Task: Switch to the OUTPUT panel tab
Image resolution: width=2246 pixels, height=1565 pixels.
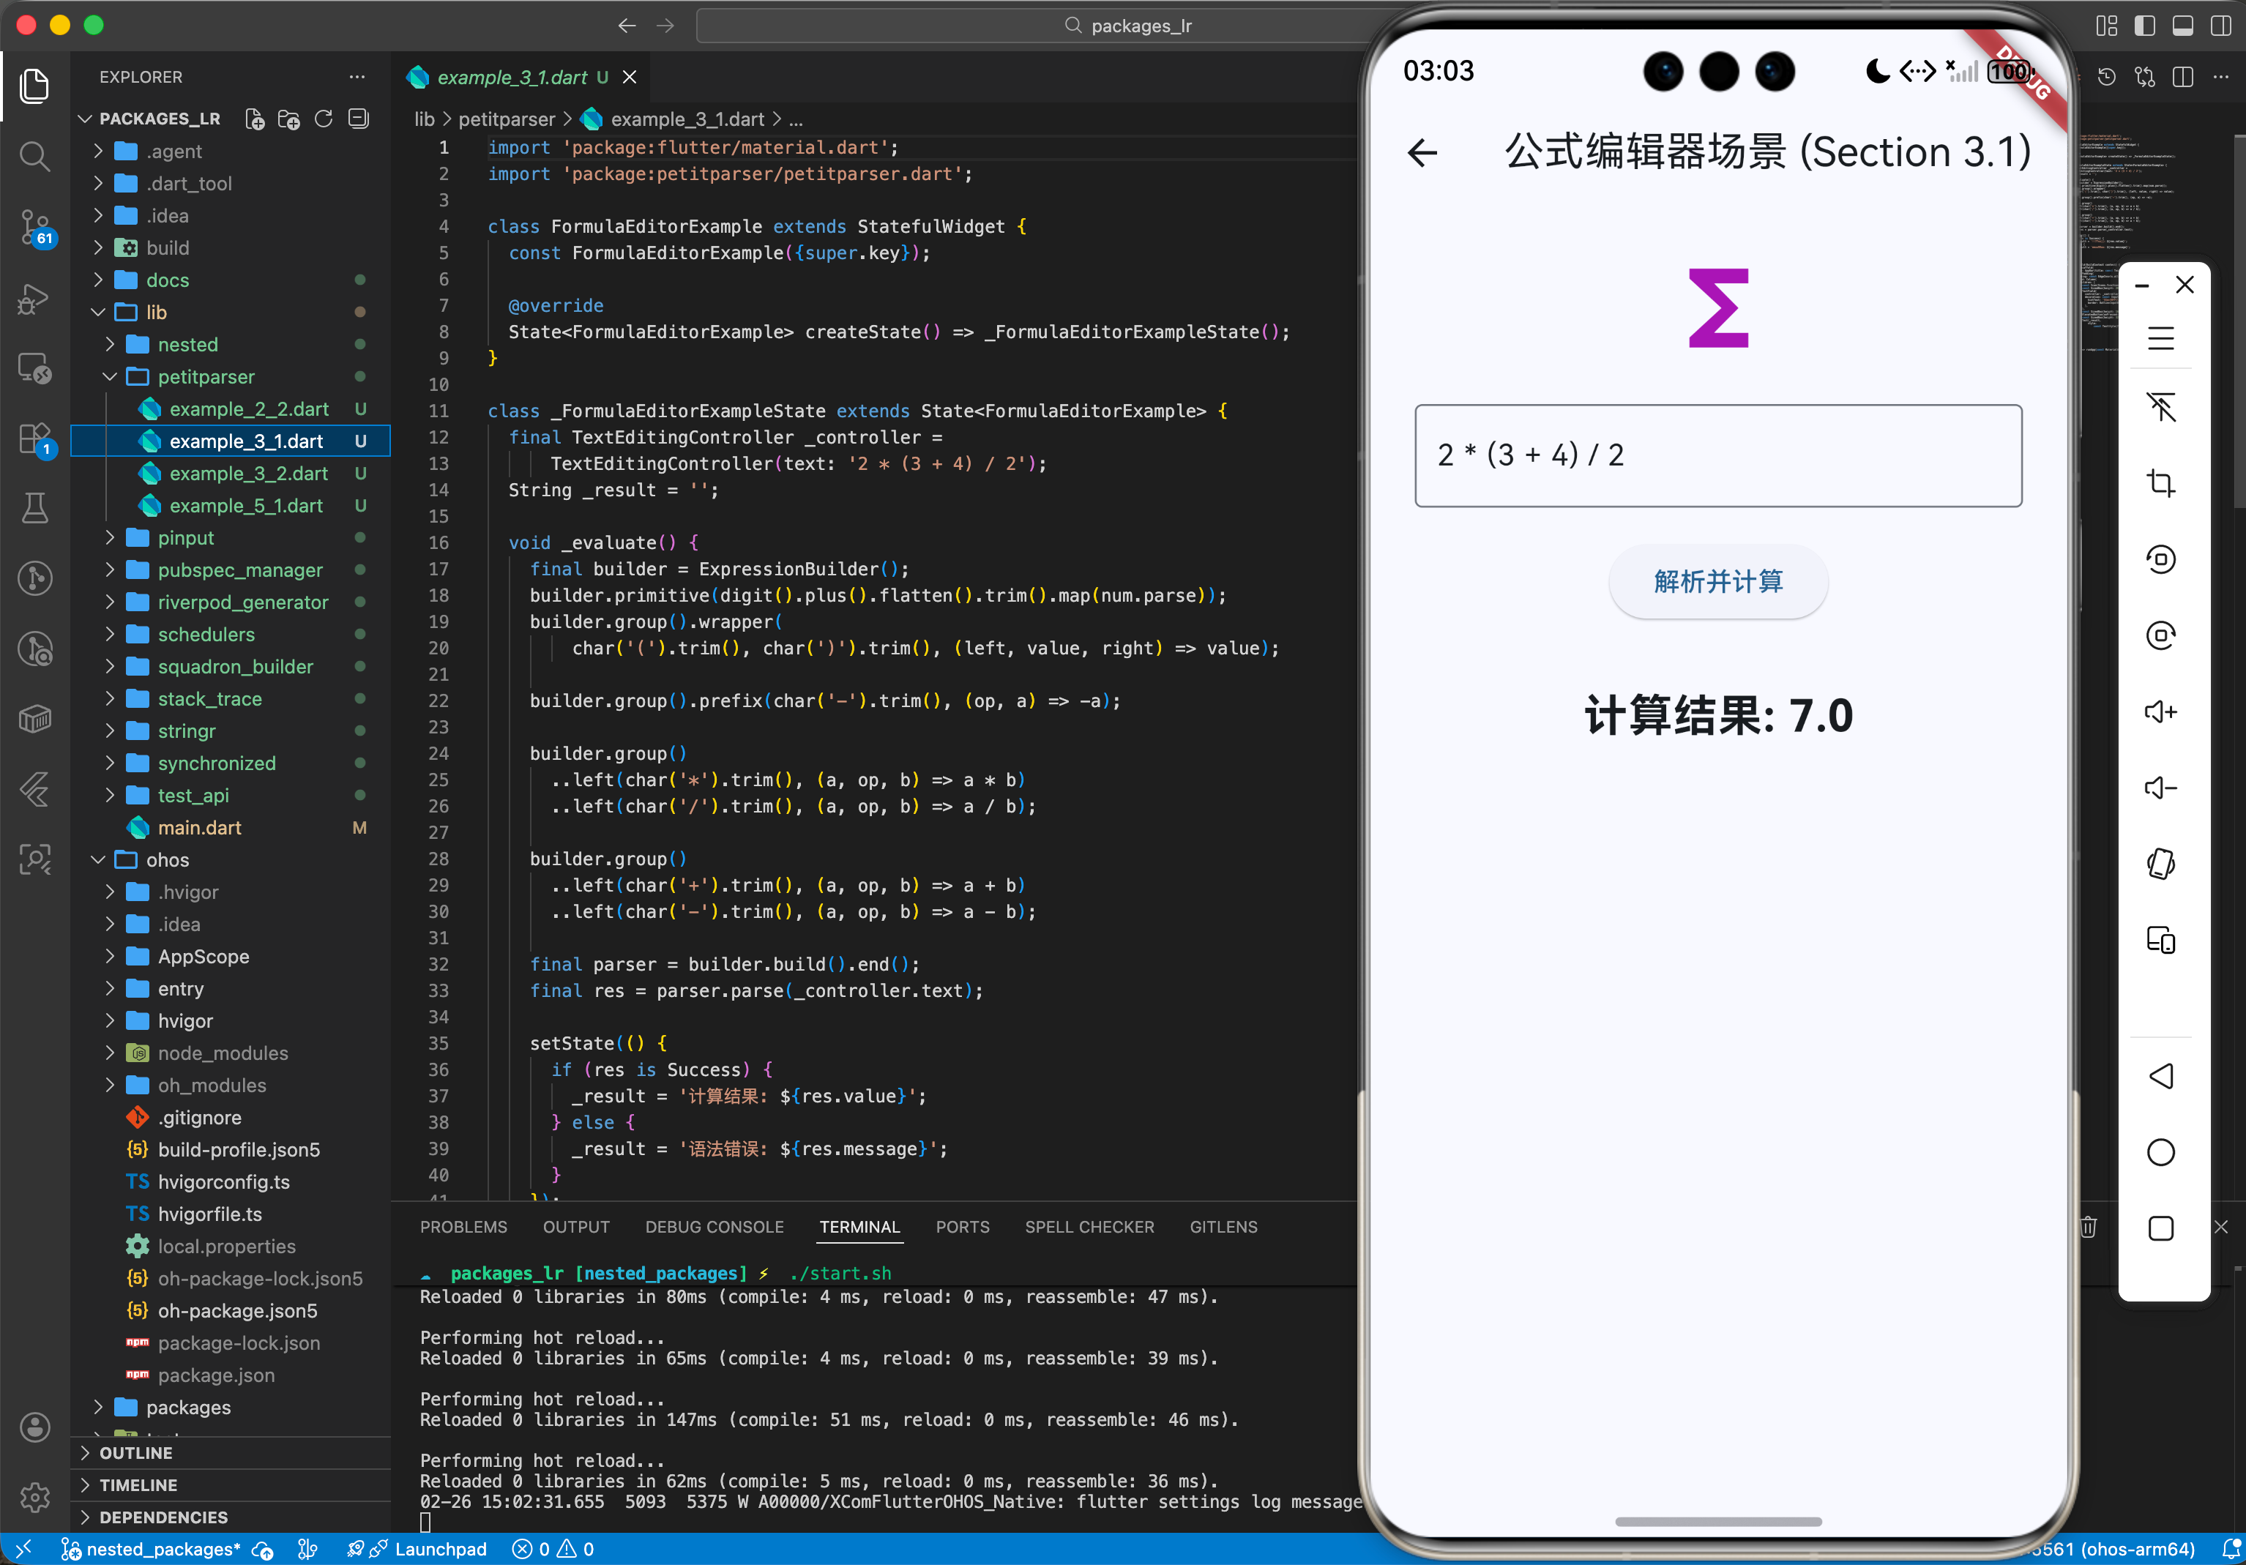Action: tap(576, 1227)
